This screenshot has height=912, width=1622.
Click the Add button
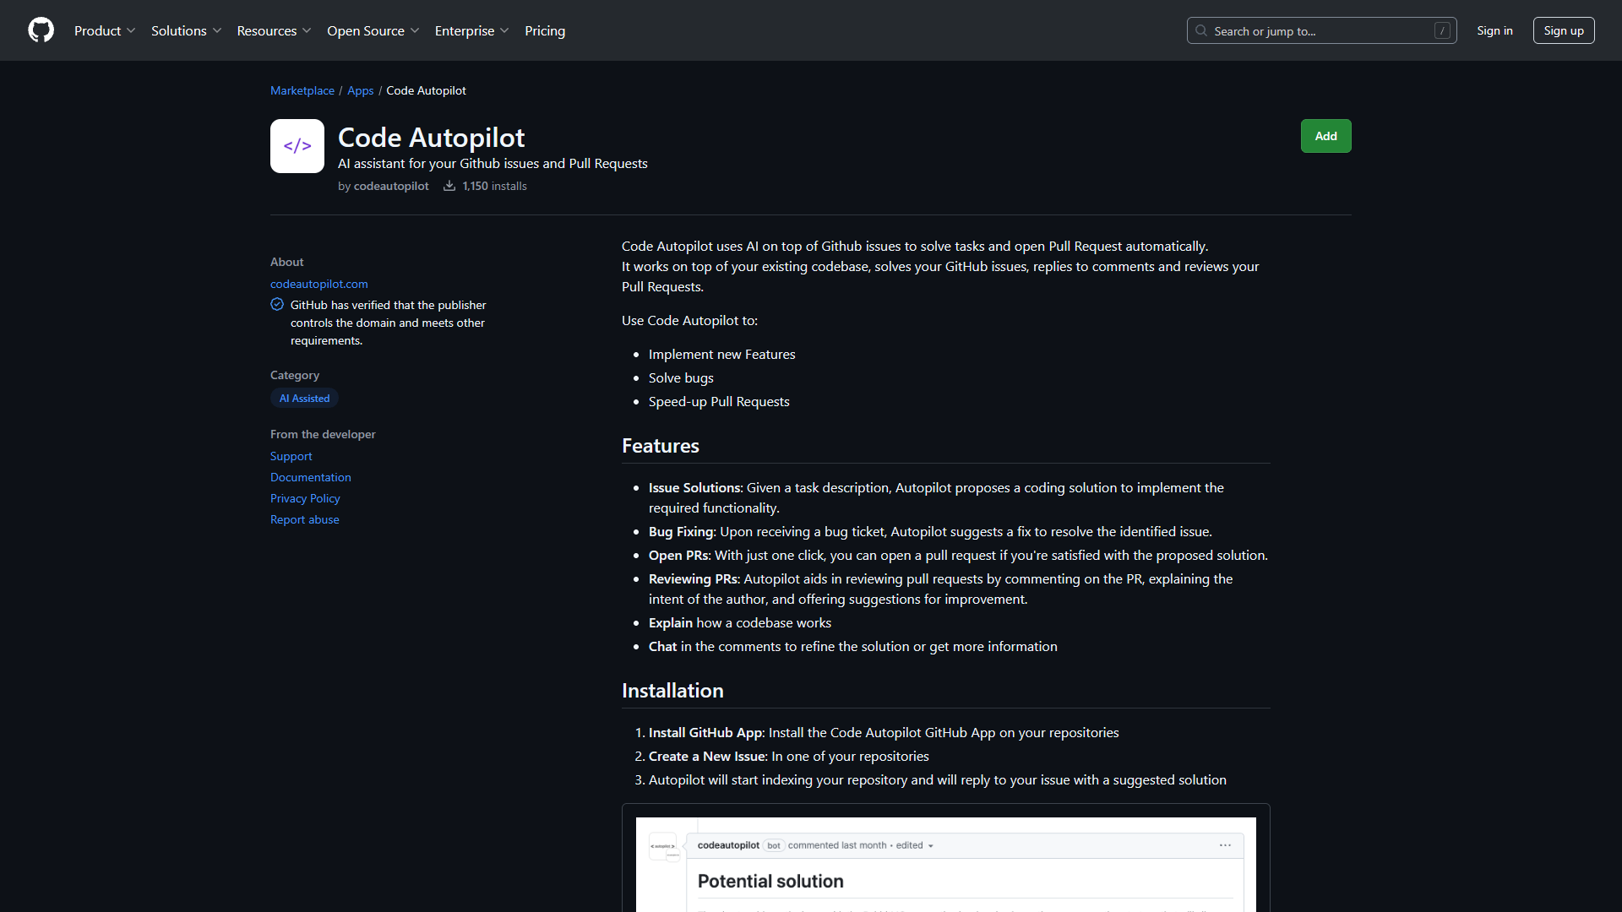click(x=1325, y=135)
